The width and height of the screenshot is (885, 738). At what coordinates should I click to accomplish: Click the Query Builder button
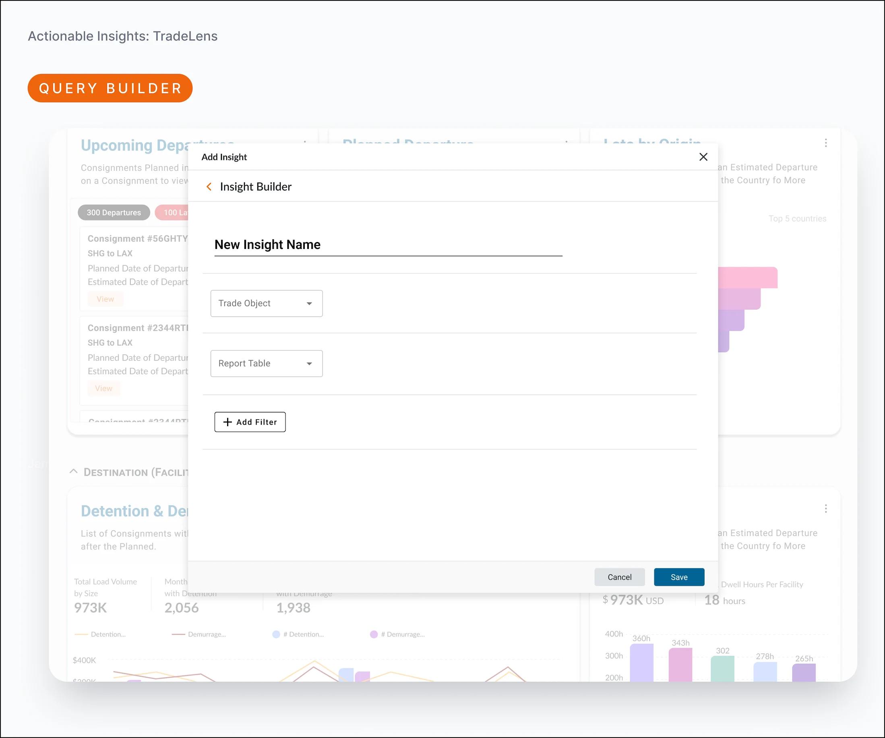[x=110, y=88]
